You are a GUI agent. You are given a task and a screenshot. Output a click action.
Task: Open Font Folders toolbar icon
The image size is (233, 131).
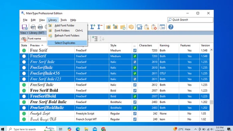(108, 27)
